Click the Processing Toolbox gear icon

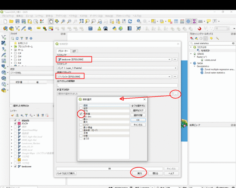click(188, 21)
